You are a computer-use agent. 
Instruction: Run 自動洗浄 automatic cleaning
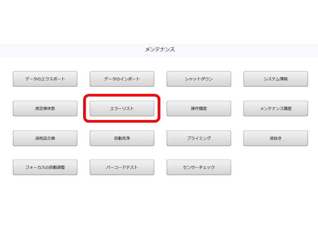[122, 138]
